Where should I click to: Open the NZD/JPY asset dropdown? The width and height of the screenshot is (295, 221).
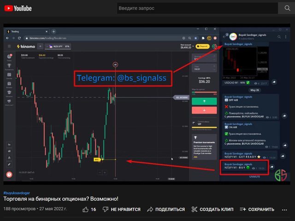point(58,47)
